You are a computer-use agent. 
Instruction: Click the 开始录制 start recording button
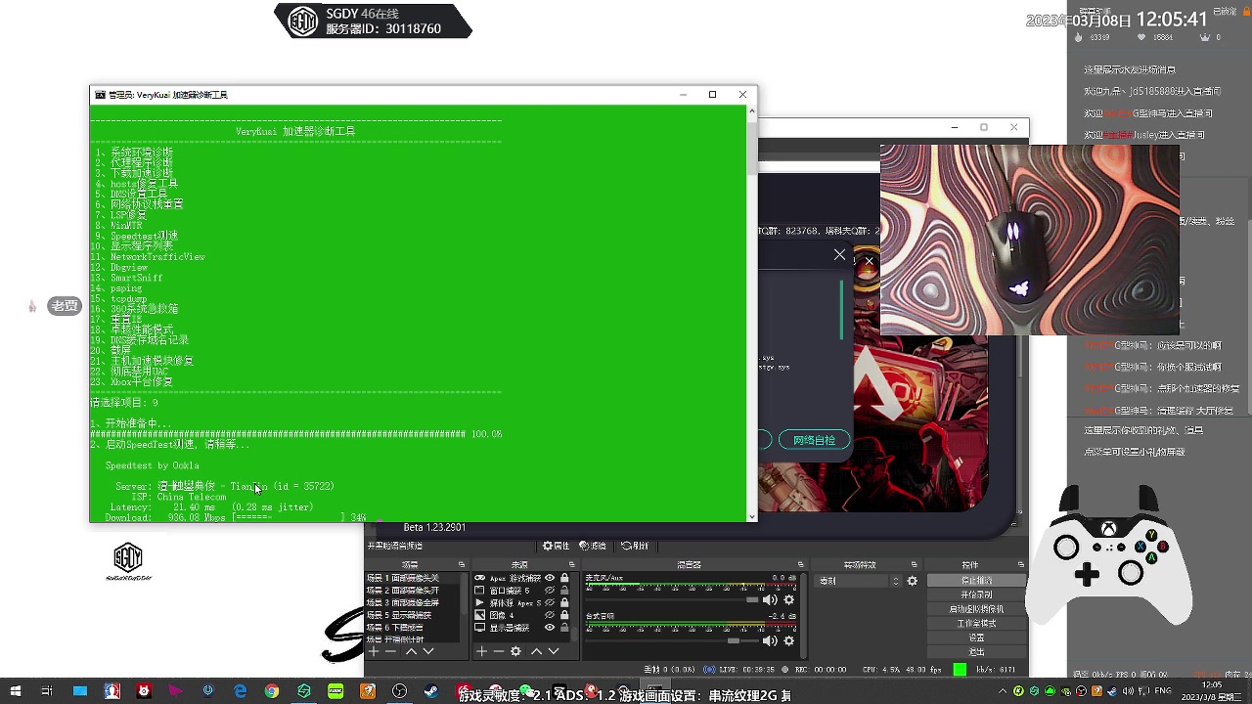(976, 594)
